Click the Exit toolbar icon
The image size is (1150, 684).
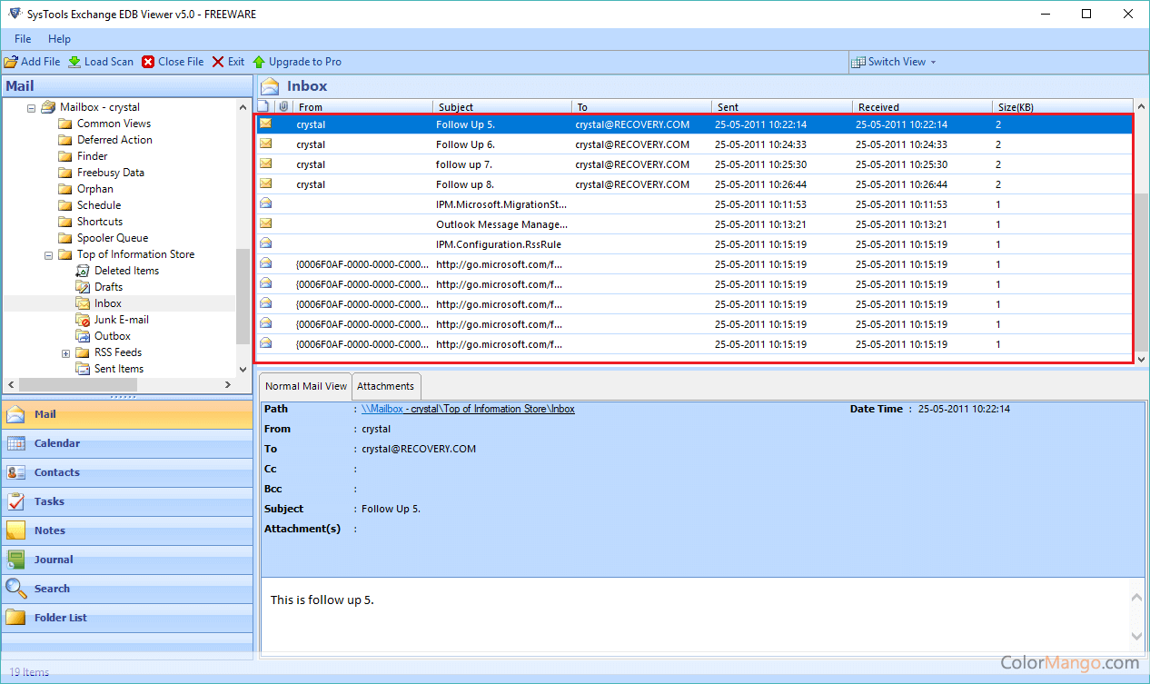218,62
